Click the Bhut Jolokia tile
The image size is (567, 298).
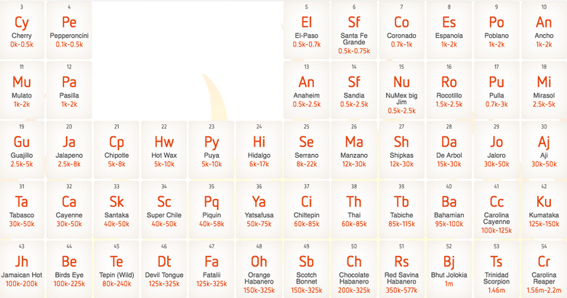(449, 267)
